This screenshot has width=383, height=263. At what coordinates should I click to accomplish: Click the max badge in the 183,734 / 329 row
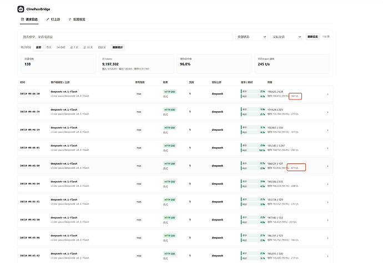coord(139,202)
